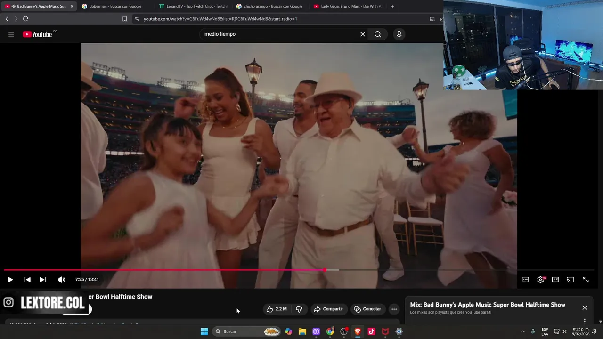Screen dimensions: 603x339
Task: Open McAfee from the taskbar
Action: pyautogui.click(x=385, y=331)
